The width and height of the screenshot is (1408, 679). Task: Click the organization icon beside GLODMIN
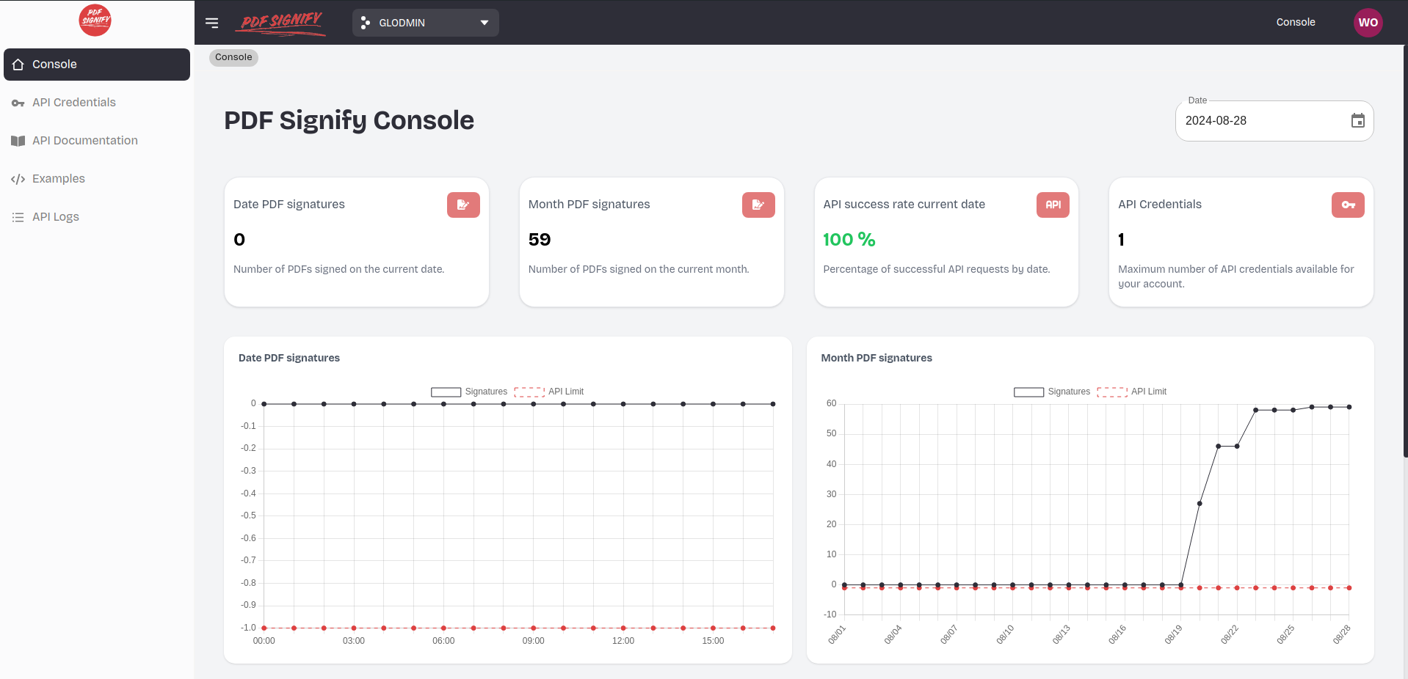pos(366,23)
